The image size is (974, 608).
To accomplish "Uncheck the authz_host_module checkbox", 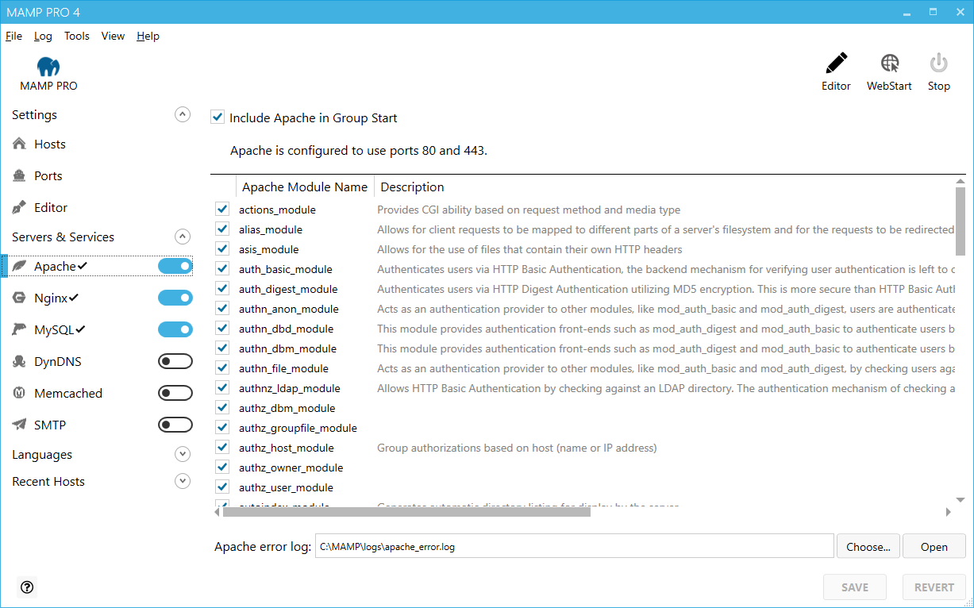I will tap(222, 448).
